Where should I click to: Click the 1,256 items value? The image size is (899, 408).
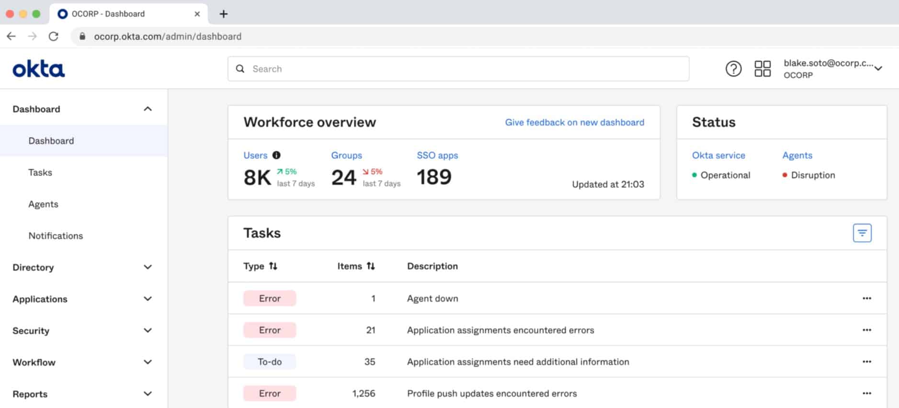(x=364, y=393)
